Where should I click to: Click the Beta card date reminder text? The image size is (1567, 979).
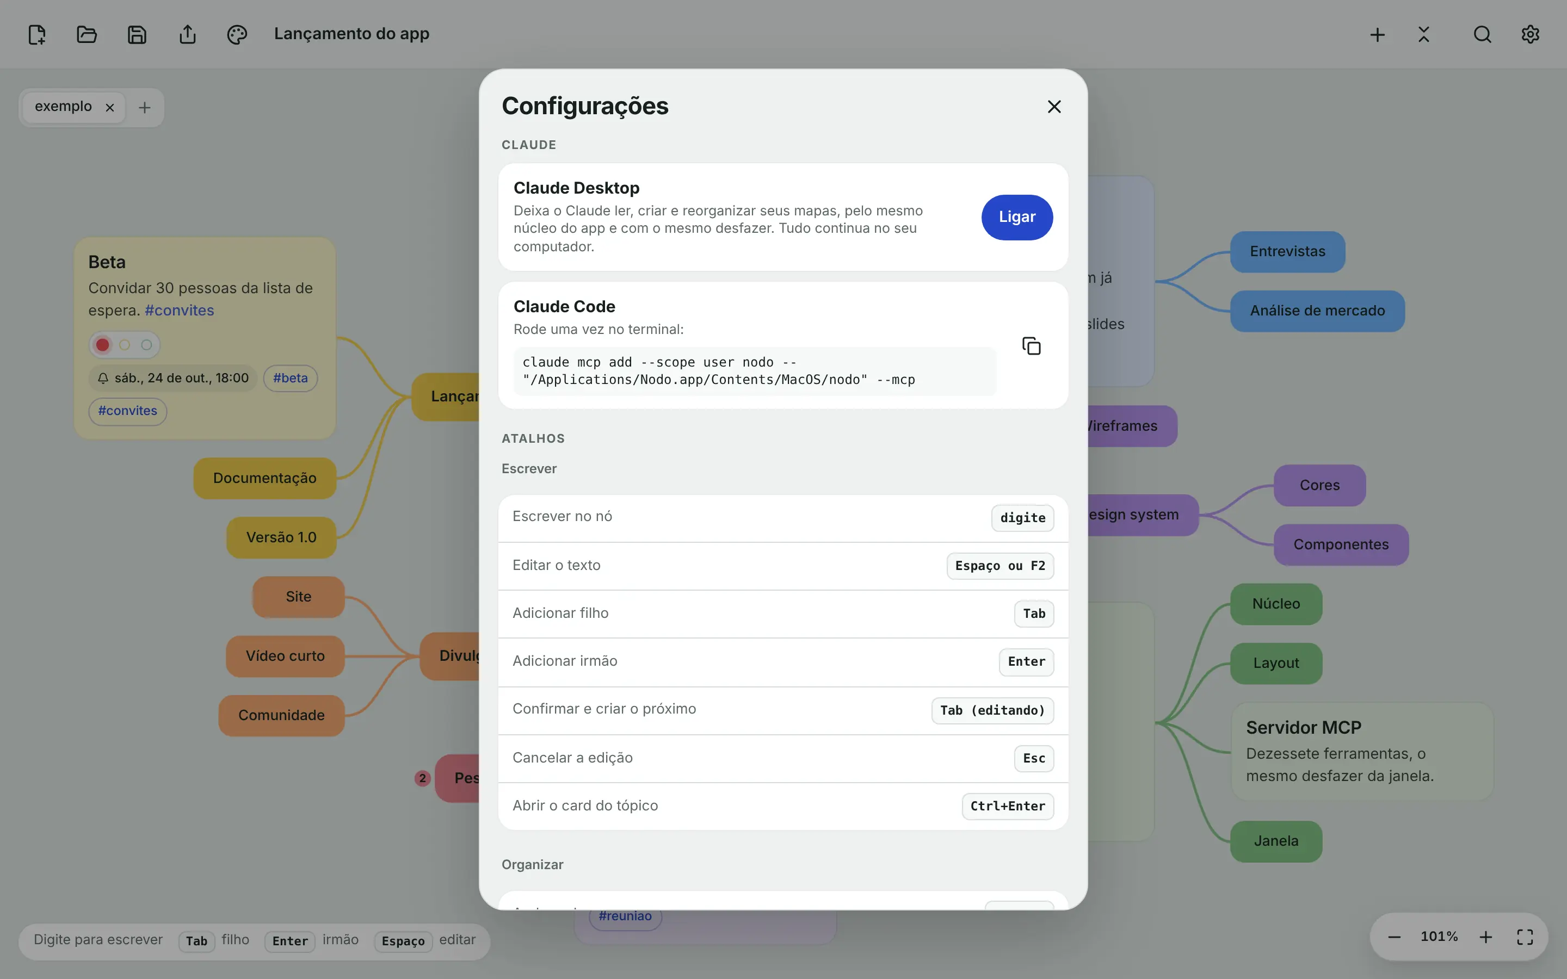coord(181,378)
